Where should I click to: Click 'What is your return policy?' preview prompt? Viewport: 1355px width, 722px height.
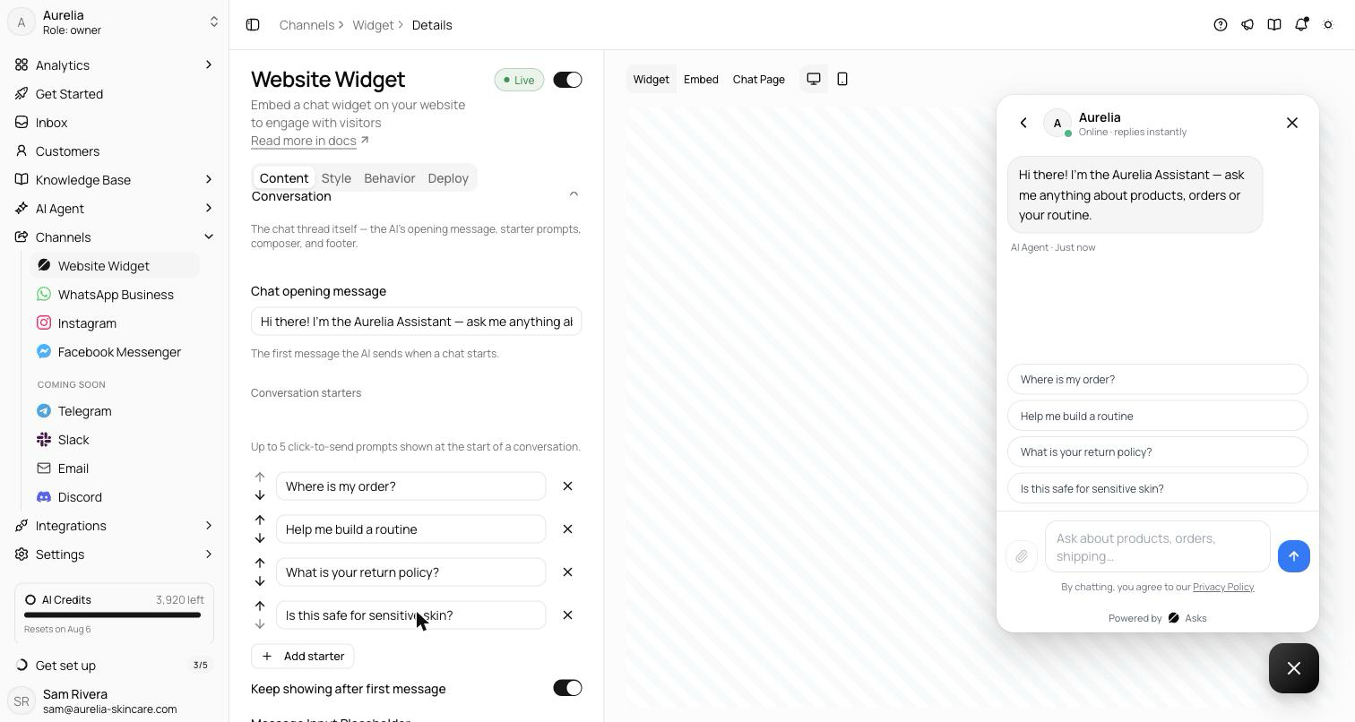point(1158,451)
